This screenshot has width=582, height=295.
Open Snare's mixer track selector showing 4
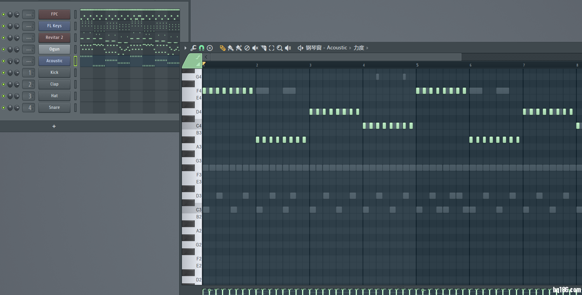[28, 108]
